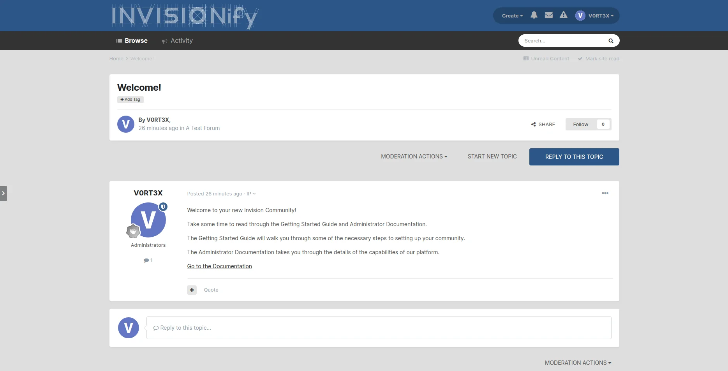The width and height of the screenshot is (728, 371).
Task: Expand the left side panel arrow
Action: coord(4,193)
